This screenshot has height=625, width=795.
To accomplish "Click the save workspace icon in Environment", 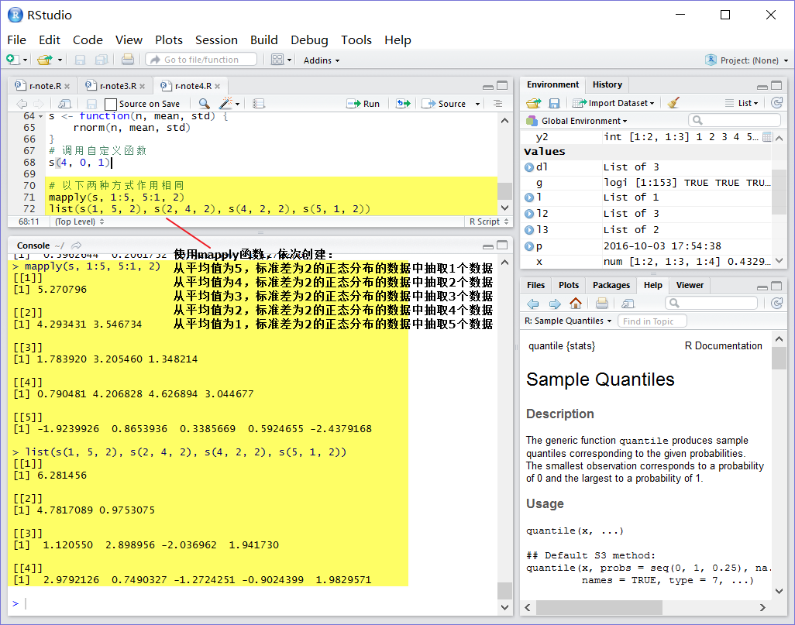I will pyautogui.click(x=554, y=104).
